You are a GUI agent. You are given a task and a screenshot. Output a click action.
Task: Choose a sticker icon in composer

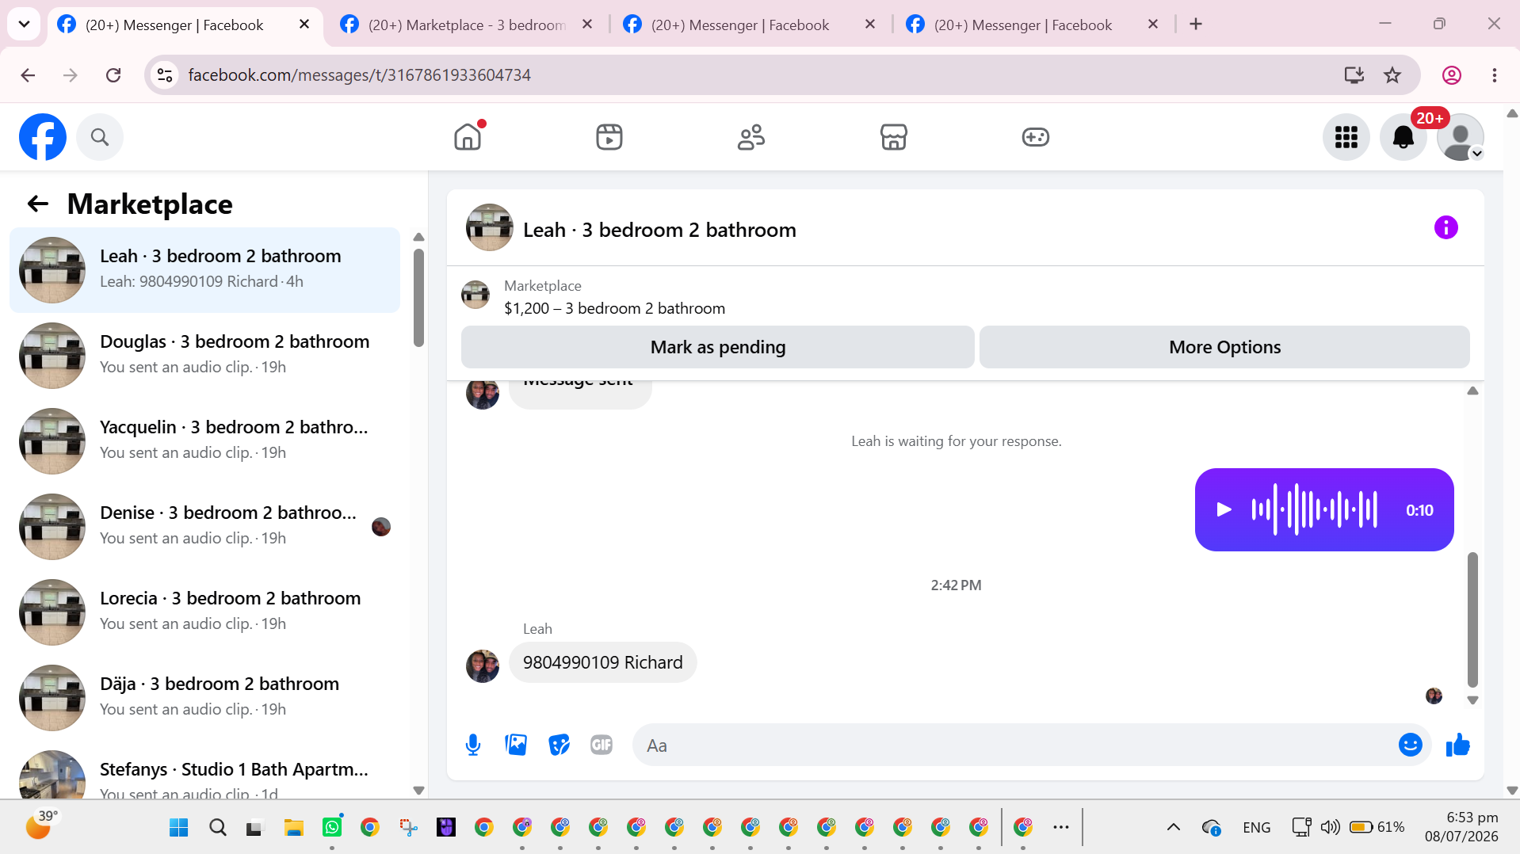(x=559, y=745)
